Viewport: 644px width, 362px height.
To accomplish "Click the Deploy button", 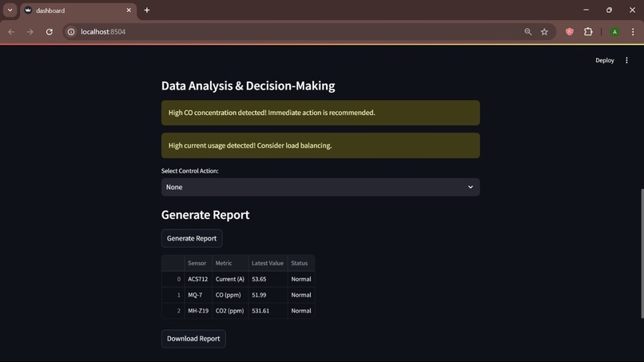I will (x=605, y=61).
